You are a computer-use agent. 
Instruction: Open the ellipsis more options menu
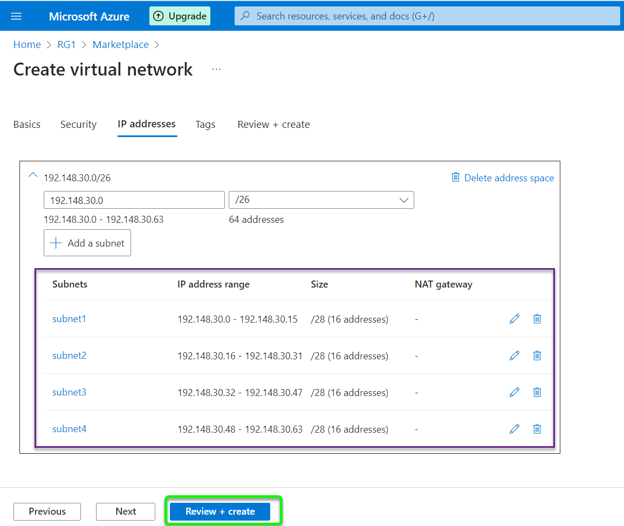click(216, 70)
